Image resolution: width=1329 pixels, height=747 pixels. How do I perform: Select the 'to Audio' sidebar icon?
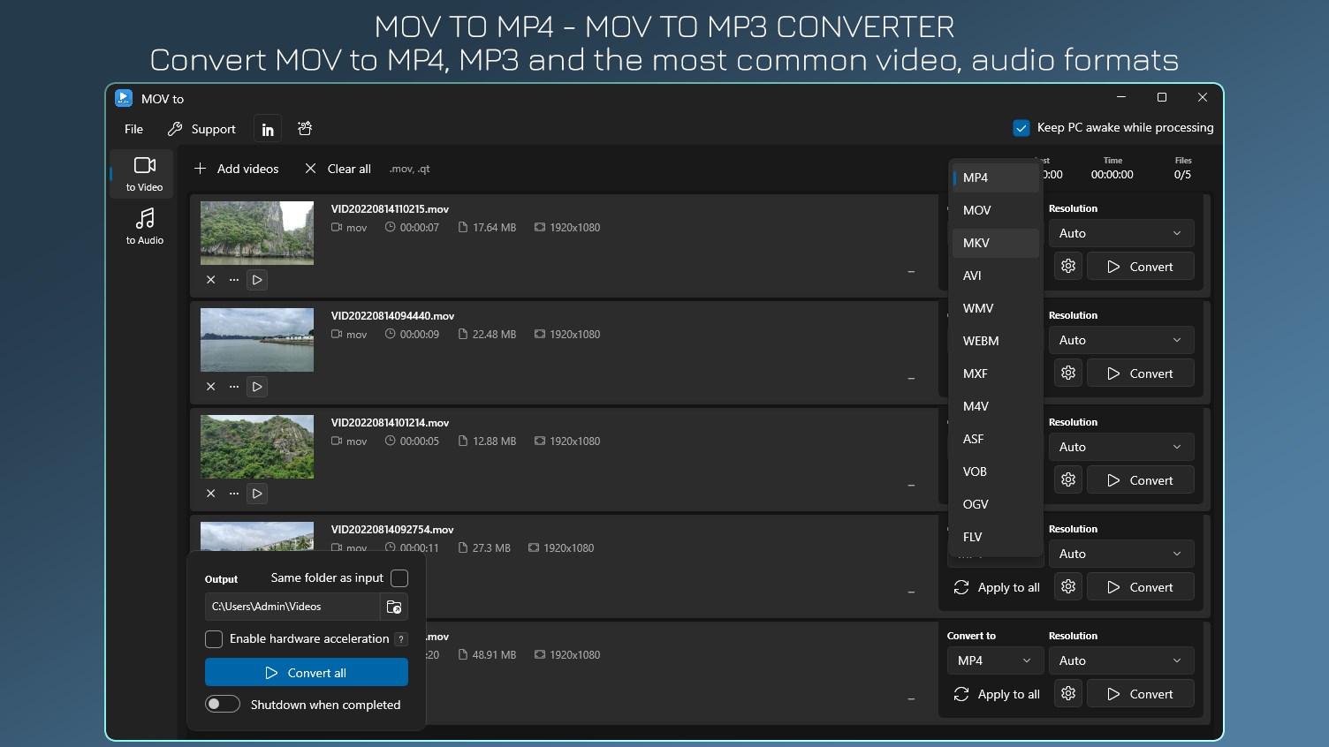143,226
